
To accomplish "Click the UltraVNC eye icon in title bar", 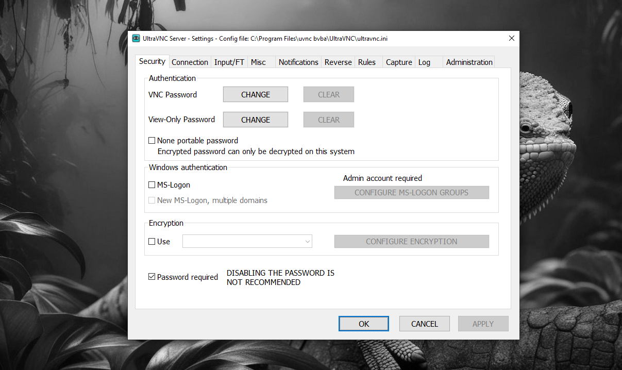I will click(136, 38).
